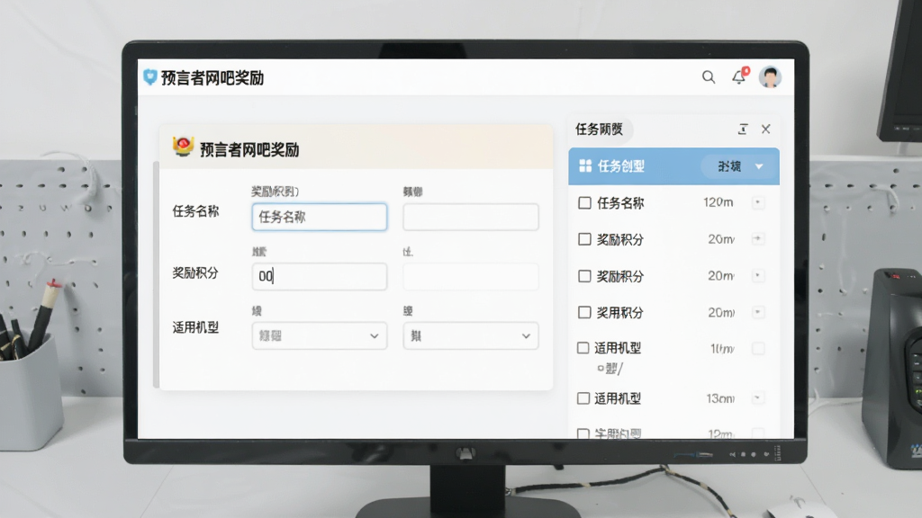The image size is (922, 518).
Task: Check the 适用机型 box in the row with sub-text
Action: click(583, 348)
